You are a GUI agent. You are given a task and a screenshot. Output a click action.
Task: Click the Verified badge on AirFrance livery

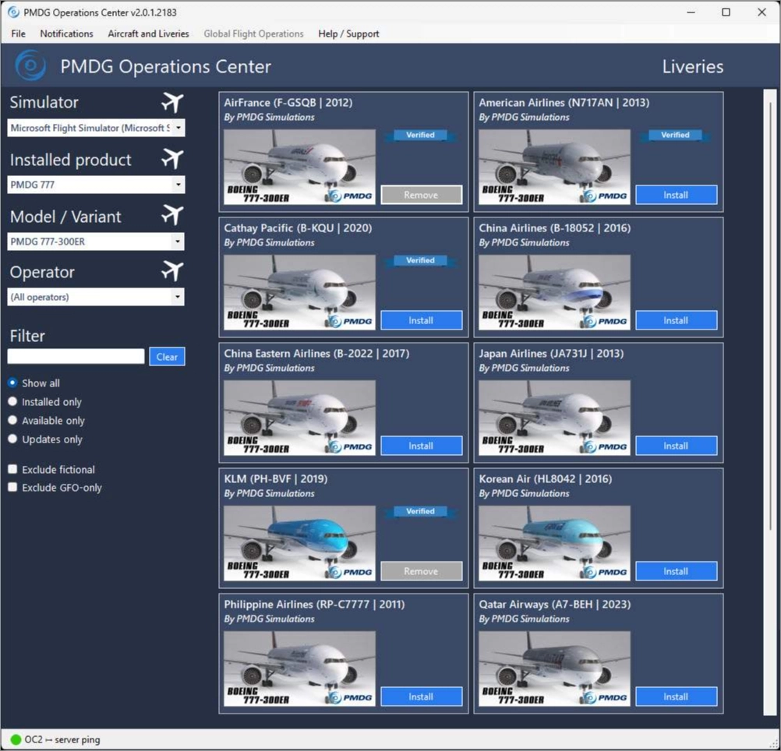click(420, 135)
